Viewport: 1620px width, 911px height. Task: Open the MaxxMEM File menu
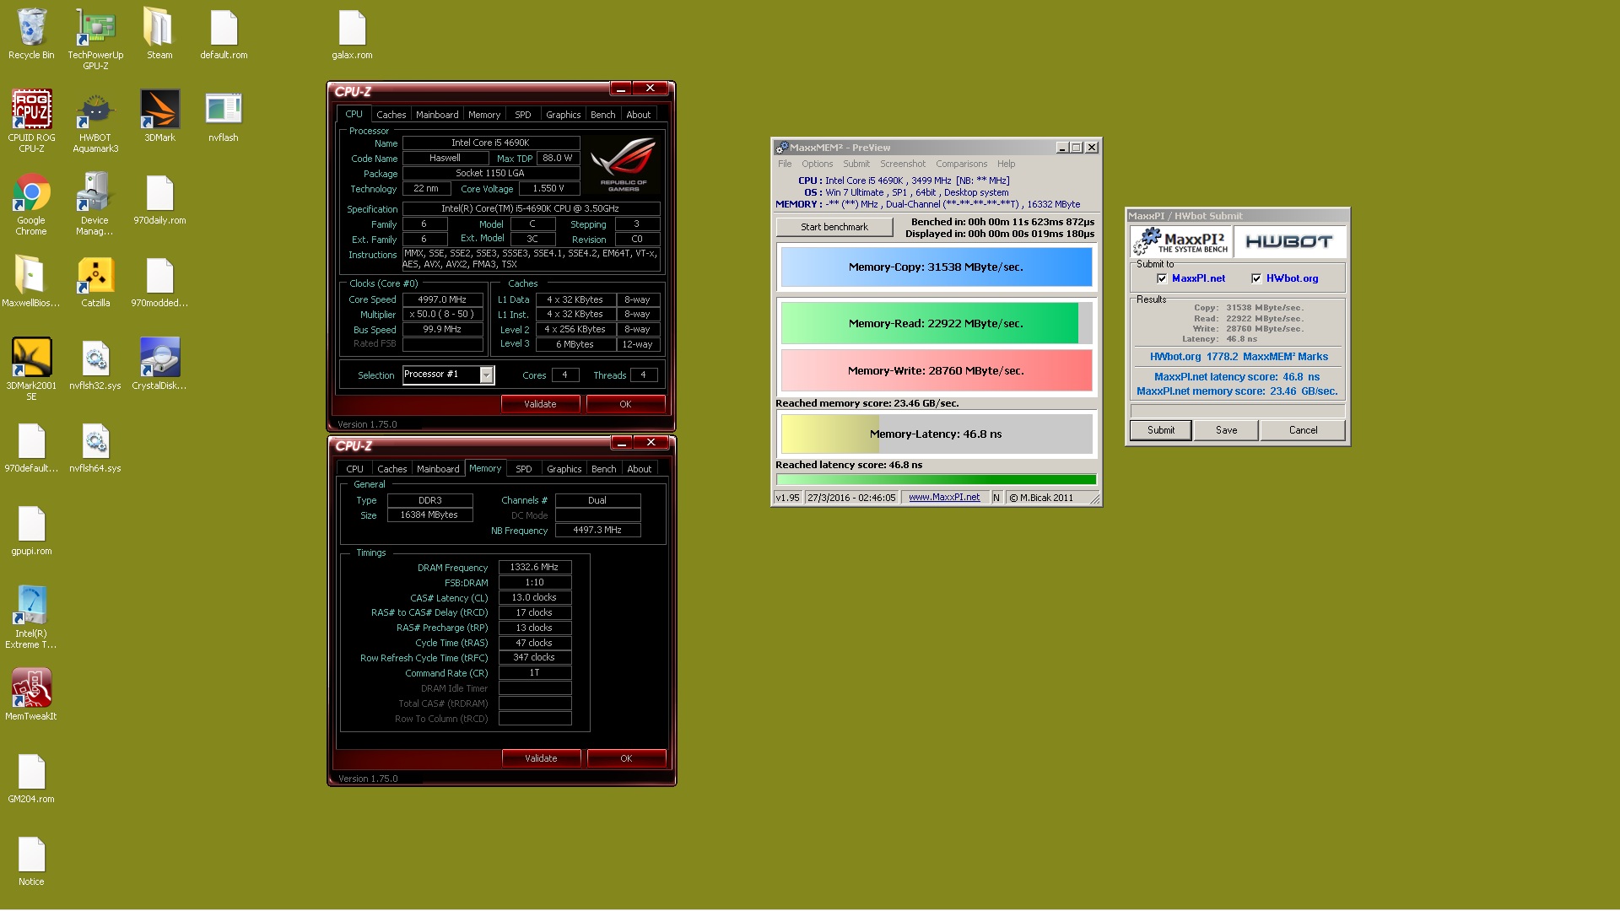coord(785,164)
